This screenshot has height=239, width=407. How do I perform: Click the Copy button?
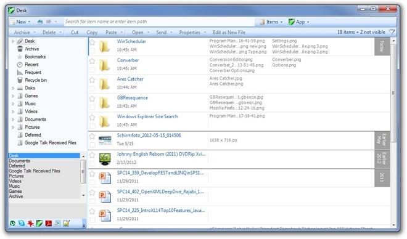point(92,33)
